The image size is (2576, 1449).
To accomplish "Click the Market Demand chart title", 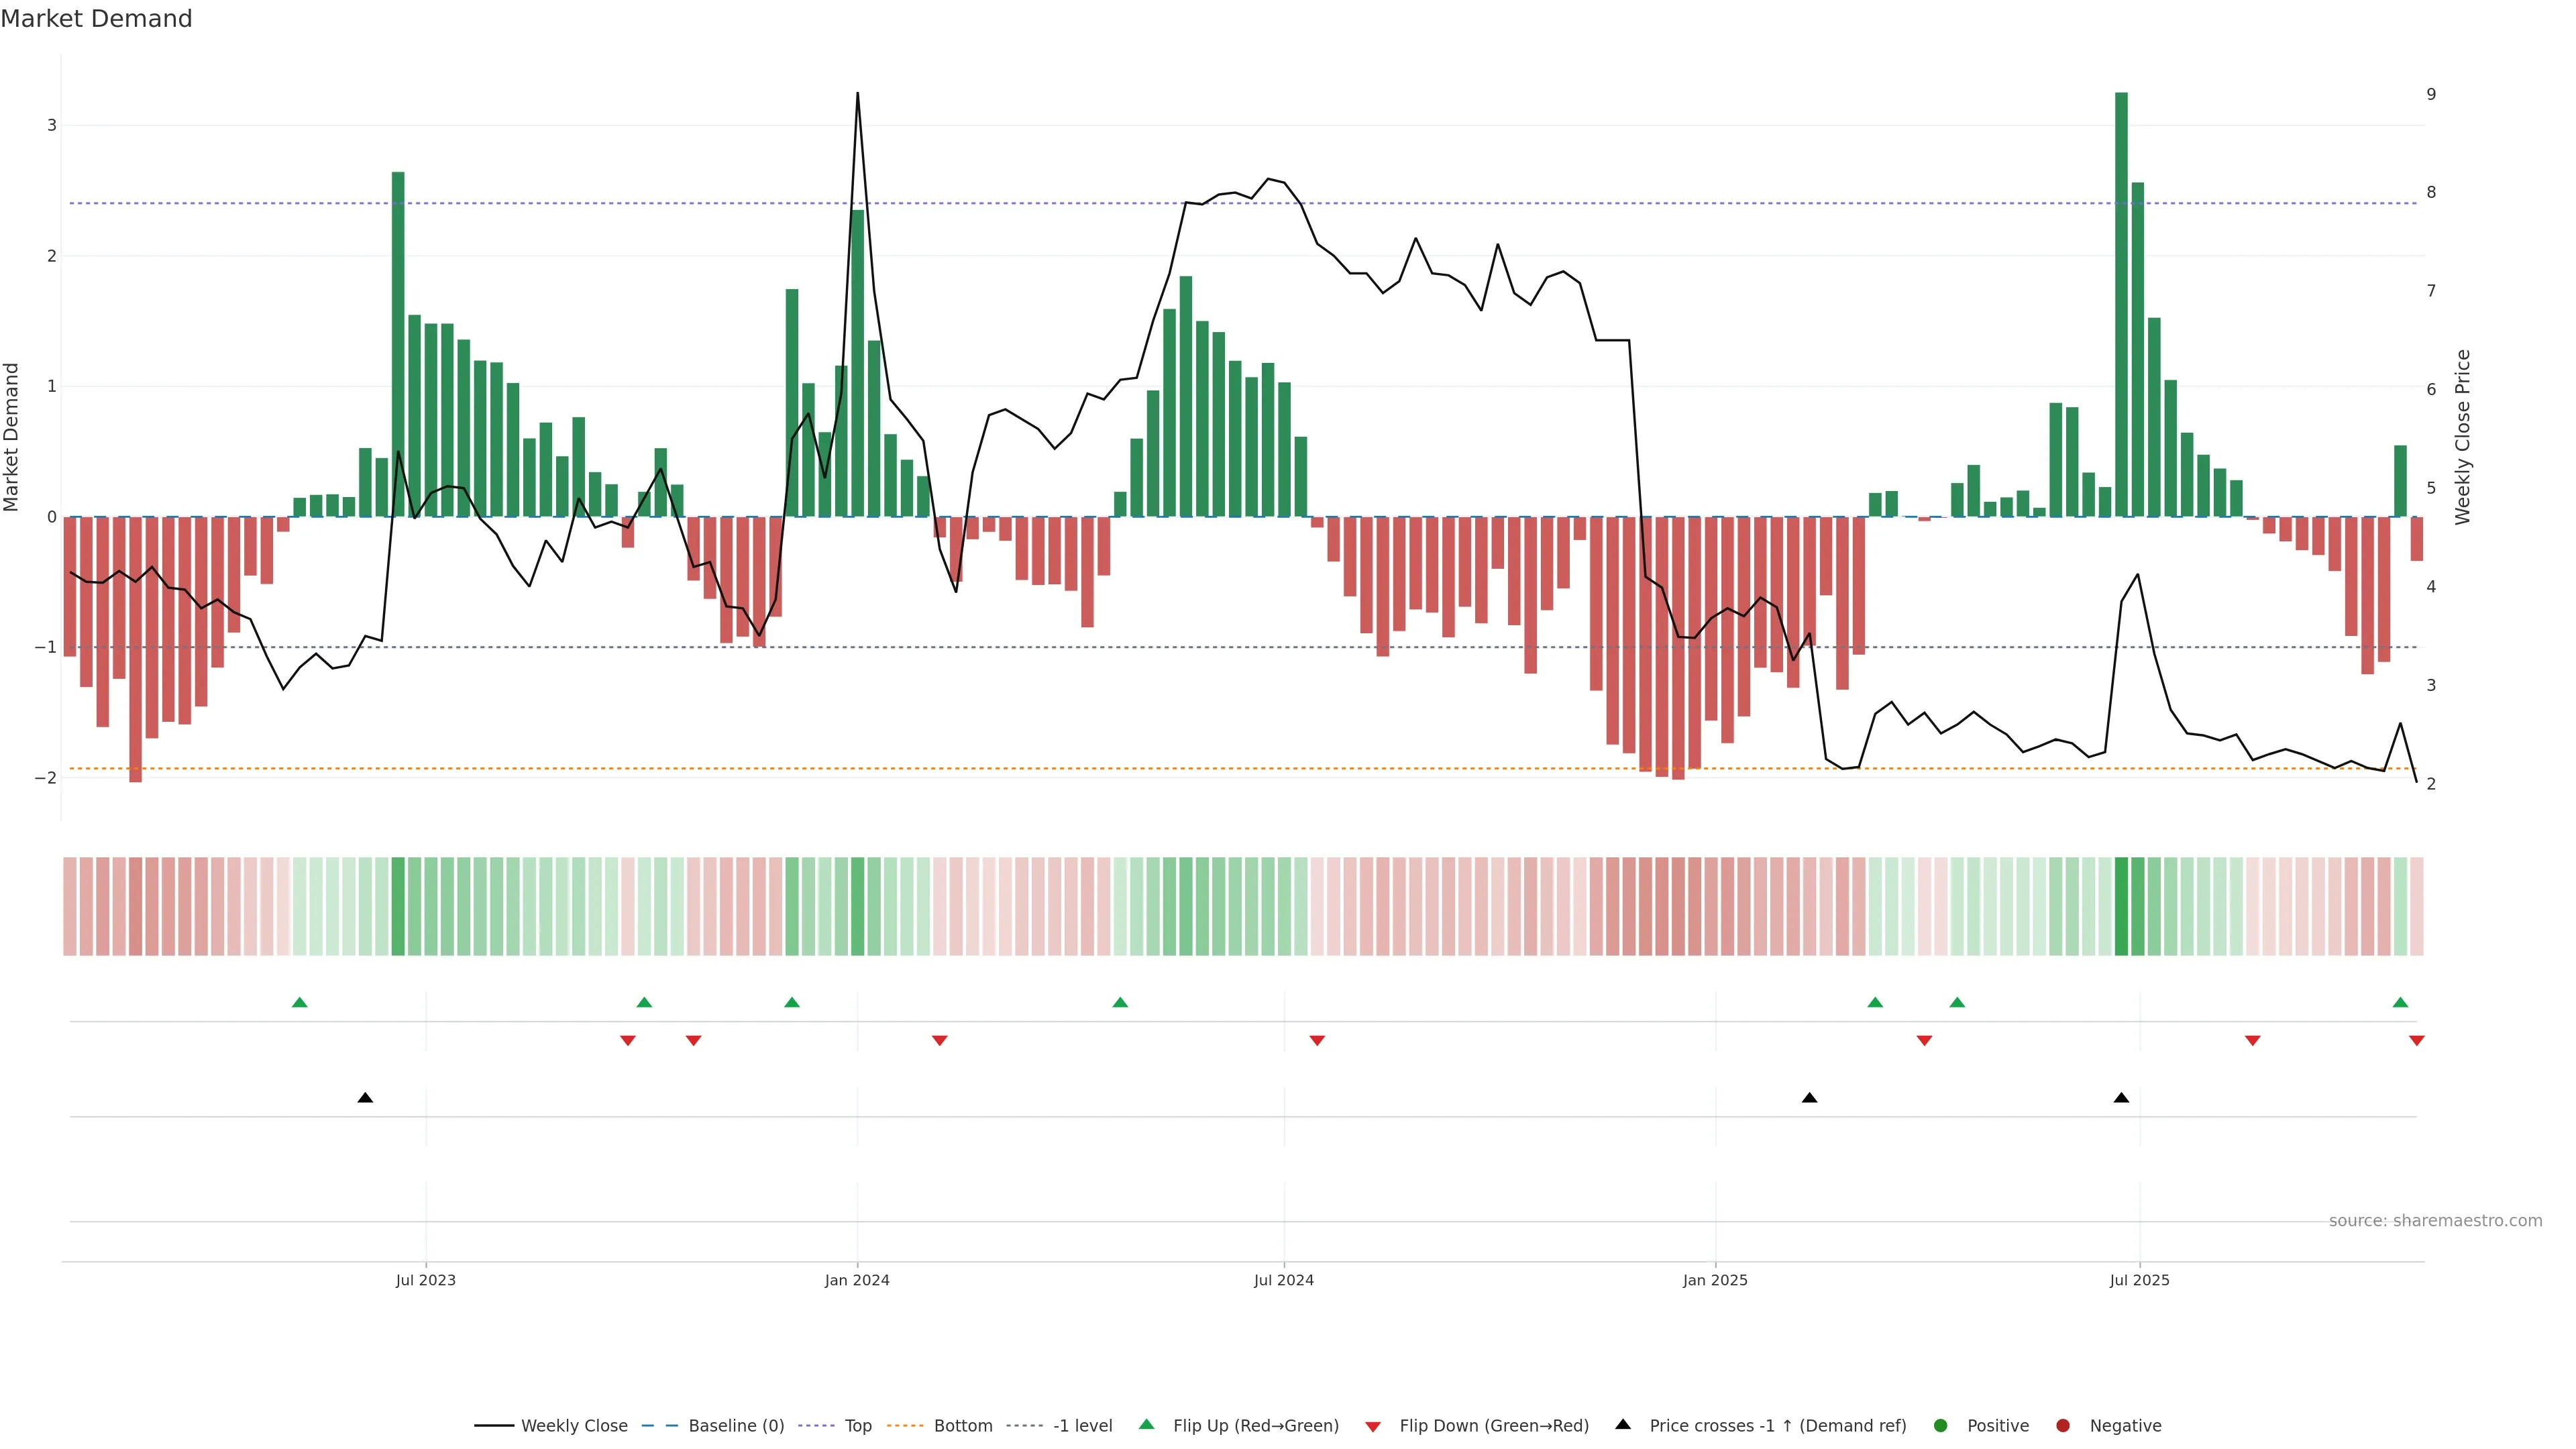I will pyautogui.click(x=96, y=19).
